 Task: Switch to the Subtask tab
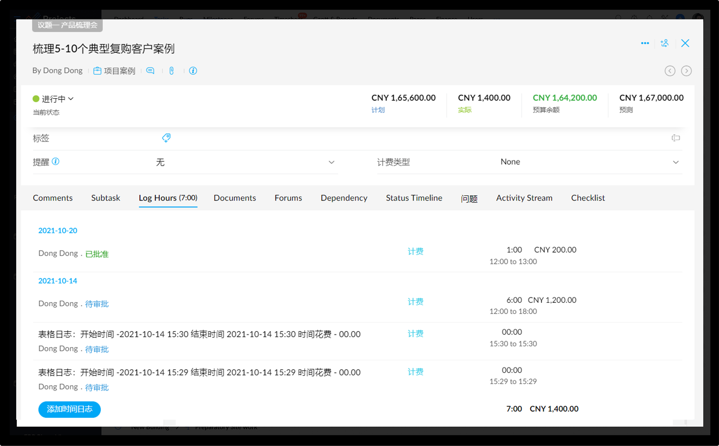105,198
